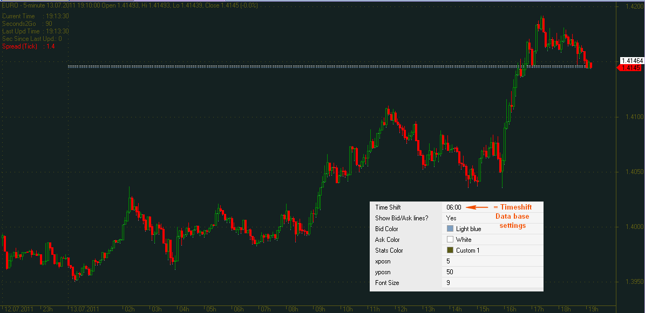This screenshot has width=645, height=313.
Task: Click the orange Timeshift arrow annotation
Action: (477, 207)
